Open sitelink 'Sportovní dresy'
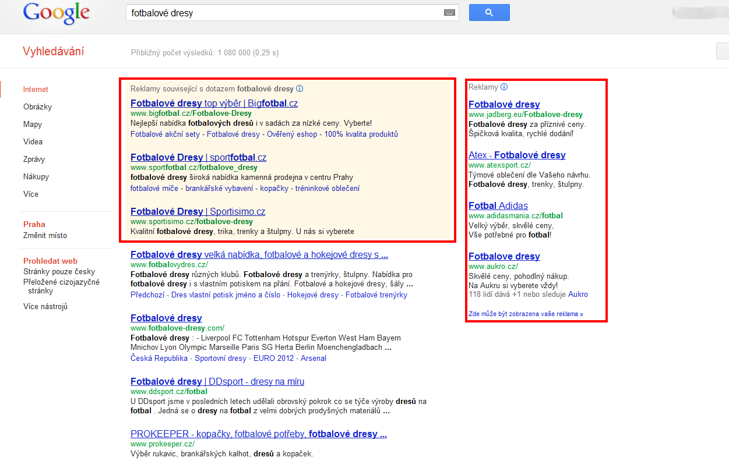 coord(220,359)
